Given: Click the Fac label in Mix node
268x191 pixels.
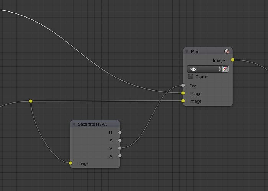Looking at the screenshot, I should pos(193,86).
